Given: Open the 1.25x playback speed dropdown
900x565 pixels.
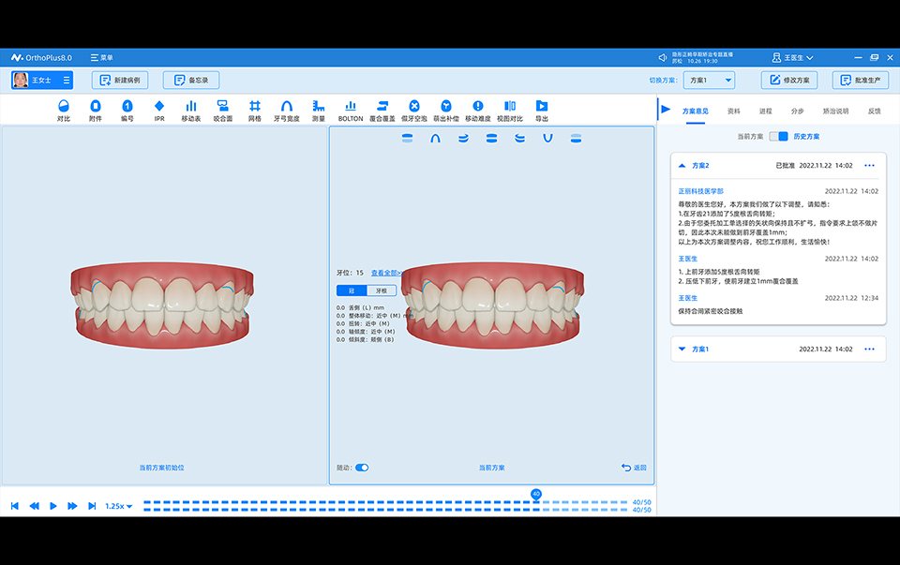Looking at the screenshot, I should point(118,506).
